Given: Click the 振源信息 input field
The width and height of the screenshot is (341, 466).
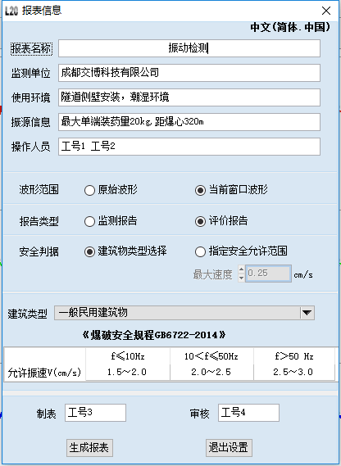Looking at the screenshot, I should 189,122.
